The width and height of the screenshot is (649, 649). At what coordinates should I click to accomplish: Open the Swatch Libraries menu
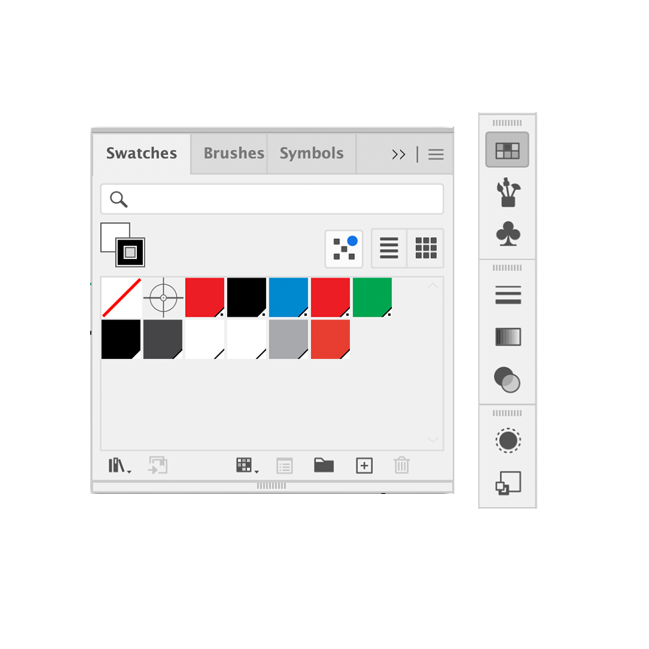point(119,465)
